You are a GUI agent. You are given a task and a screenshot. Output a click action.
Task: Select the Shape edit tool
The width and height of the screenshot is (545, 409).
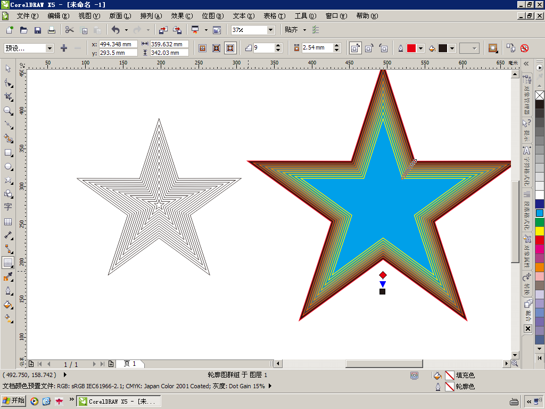pyautogui.click(x=8, y=83)
